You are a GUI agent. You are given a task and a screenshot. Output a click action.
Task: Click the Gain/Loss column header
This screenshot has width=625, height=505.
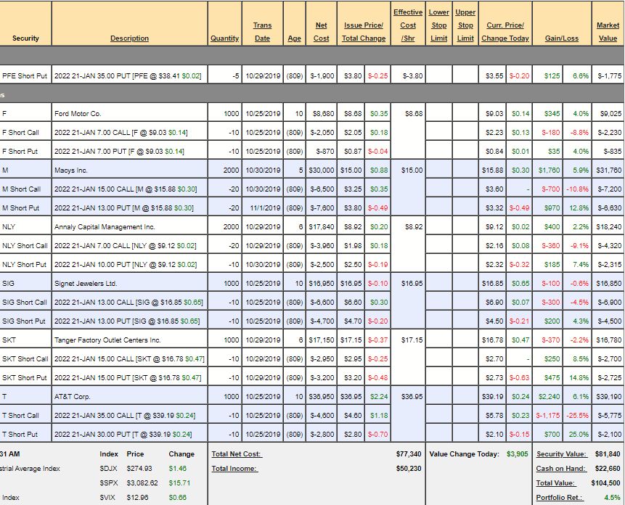(561, 38)
